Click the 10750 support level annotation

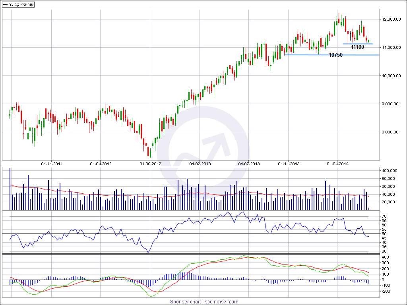tap(335, 55)
